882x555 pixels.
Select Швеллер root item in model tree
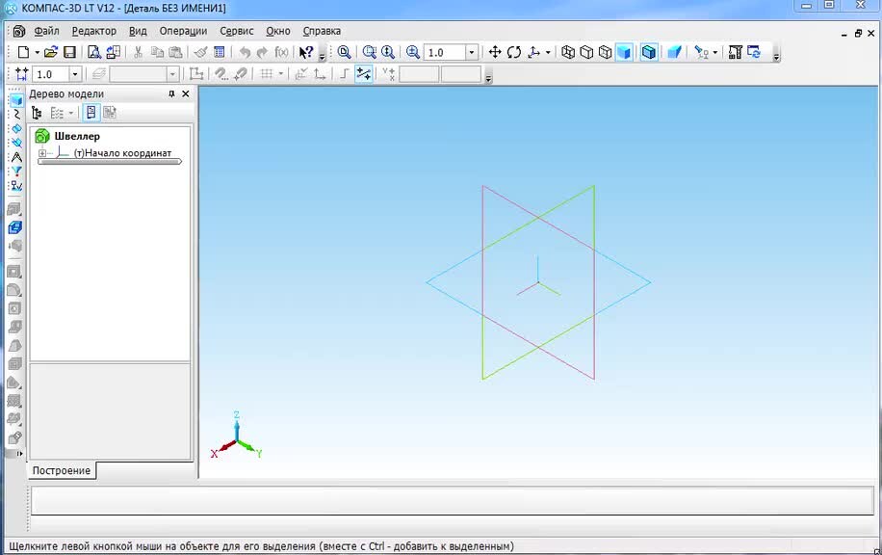[x=77, y=136]
